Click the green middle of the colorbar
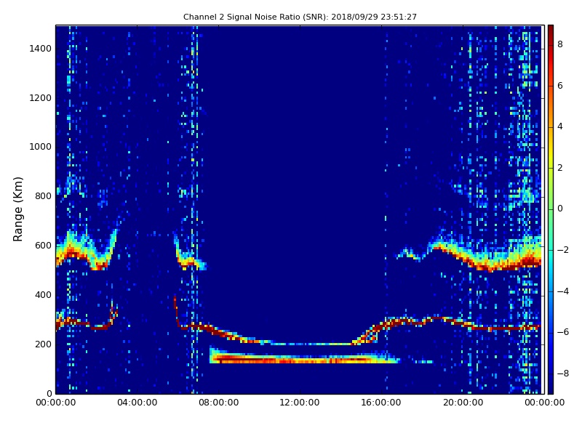 click(551, 209)
